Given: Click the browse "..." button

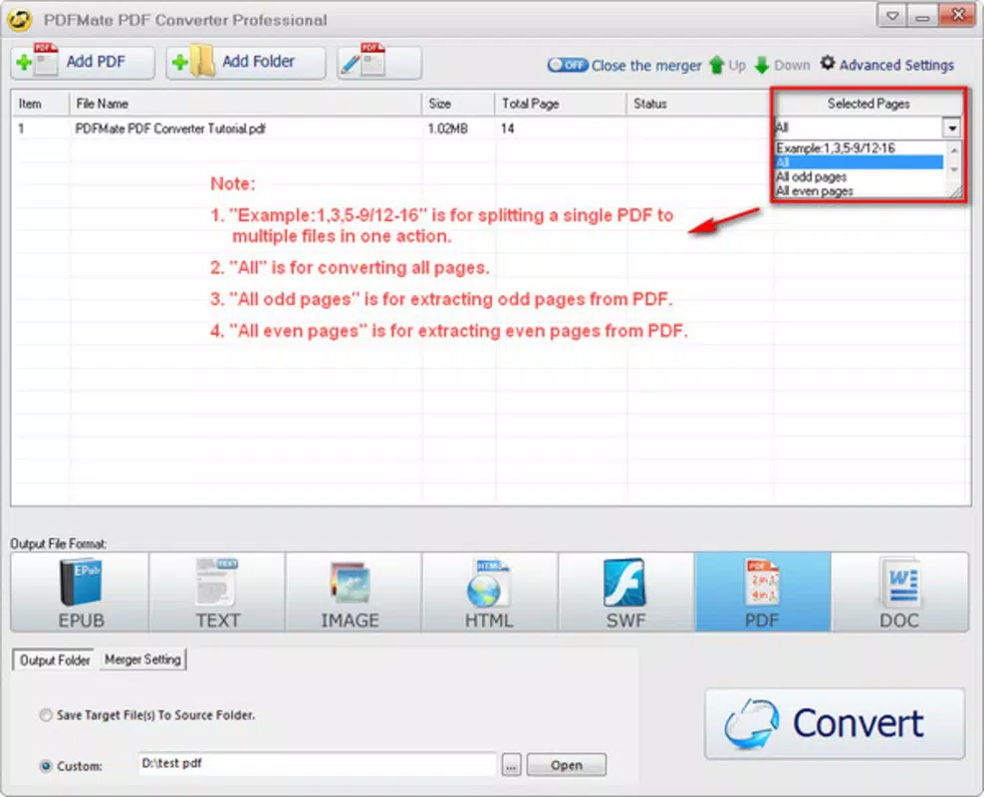Looking at the screenshot, I should click(512, 766).
